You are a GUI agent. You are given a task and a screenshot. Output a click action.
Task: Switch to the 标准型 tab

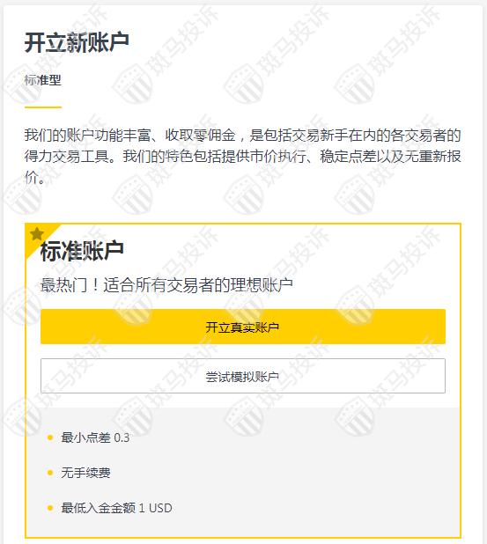pos(42,80)
